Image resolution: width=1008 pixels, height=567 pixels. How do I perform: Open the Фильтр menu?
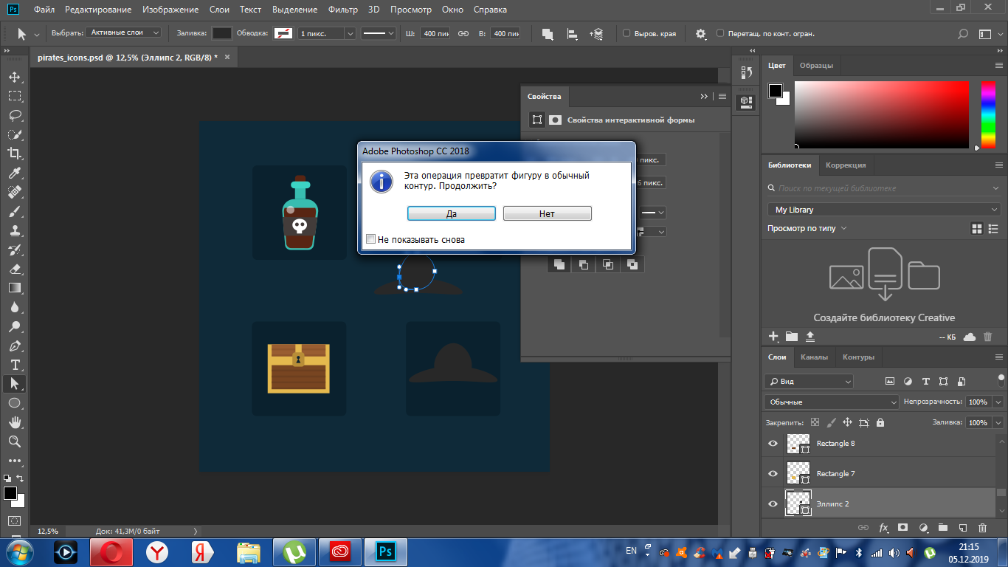tap(343, 10)
